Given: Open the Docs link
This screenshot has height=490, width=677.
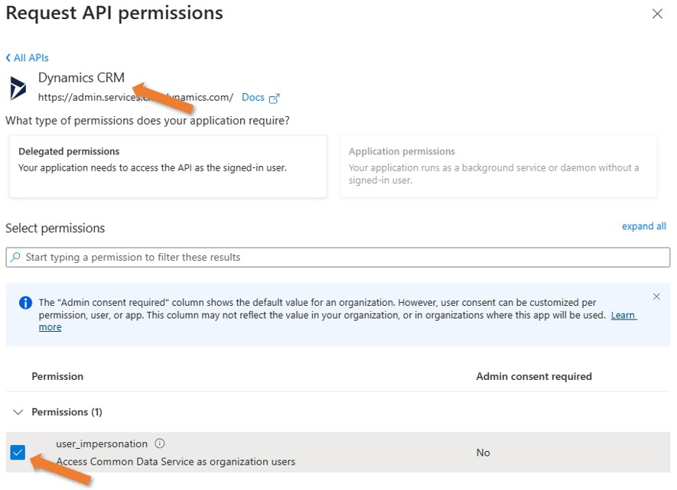Looking at the screenshot, I should (252, 98).
